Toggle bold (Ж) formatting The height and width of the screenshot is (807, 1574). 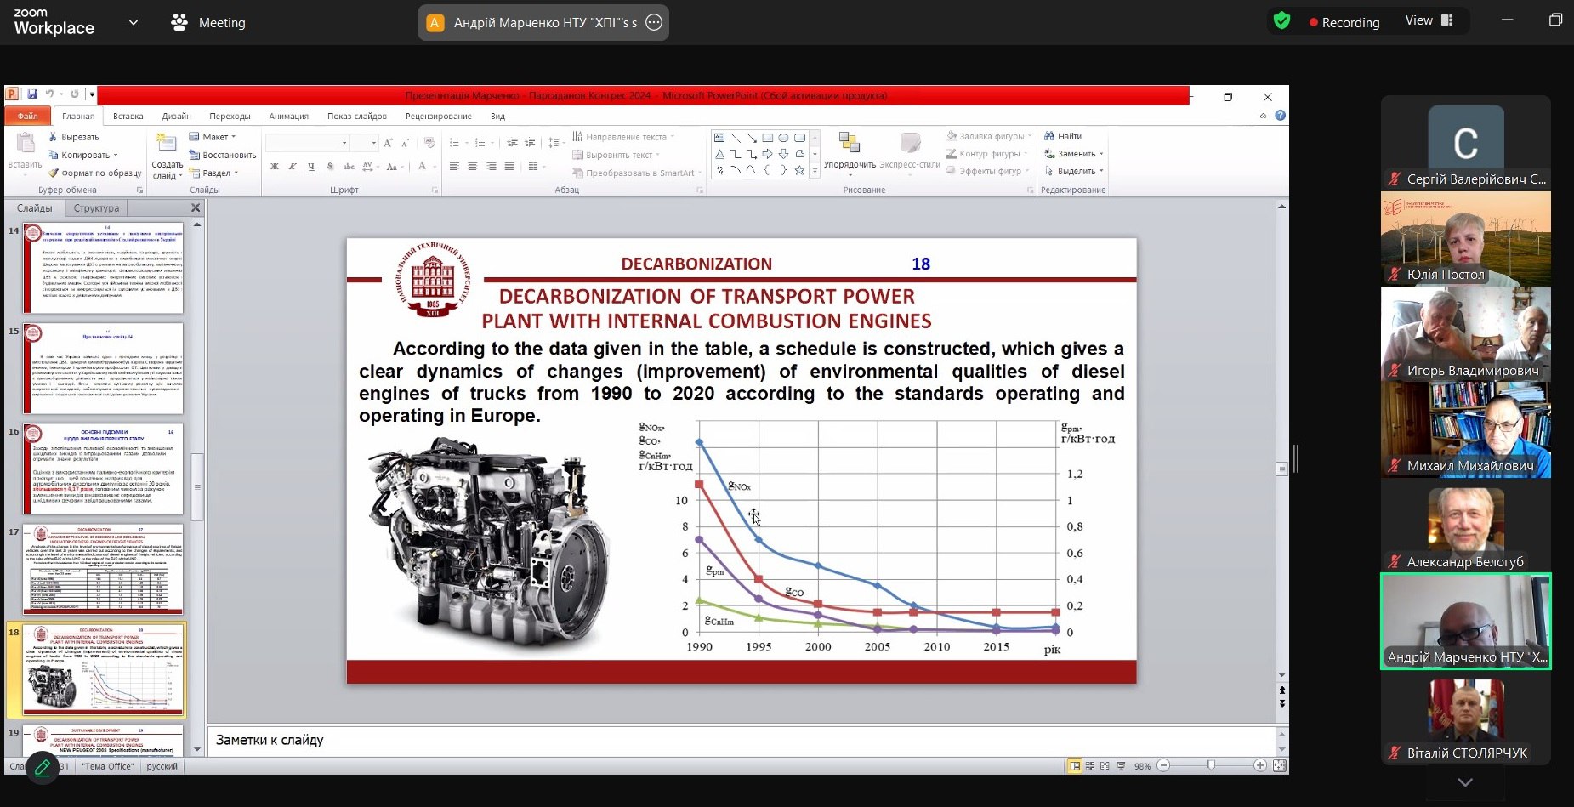point(274,167)
